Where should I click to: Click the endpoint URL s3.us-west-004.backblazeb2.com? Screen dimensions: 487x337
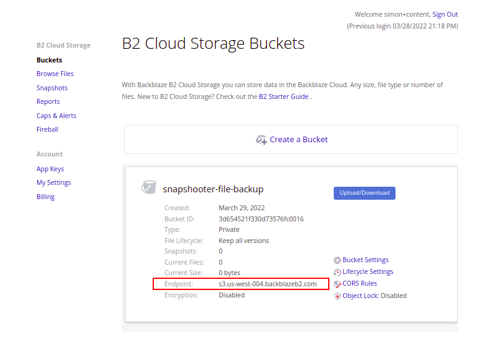[268, 284]
